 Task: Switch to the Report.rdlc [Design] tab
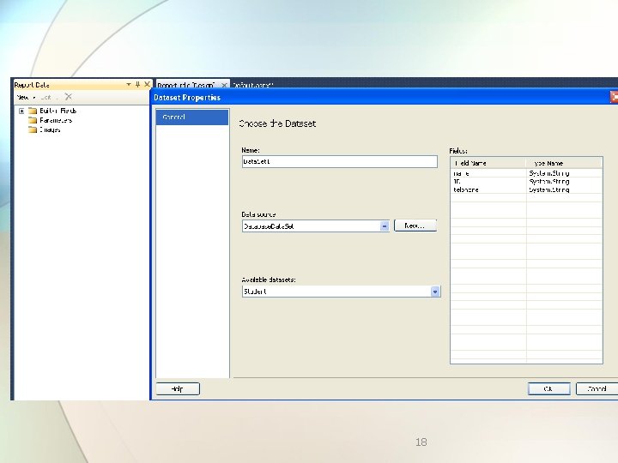click(185, 85)
